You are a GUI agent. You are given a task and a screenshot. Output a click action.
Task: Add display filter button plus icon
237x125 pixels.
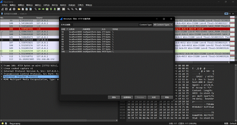[x=233, y=14]
